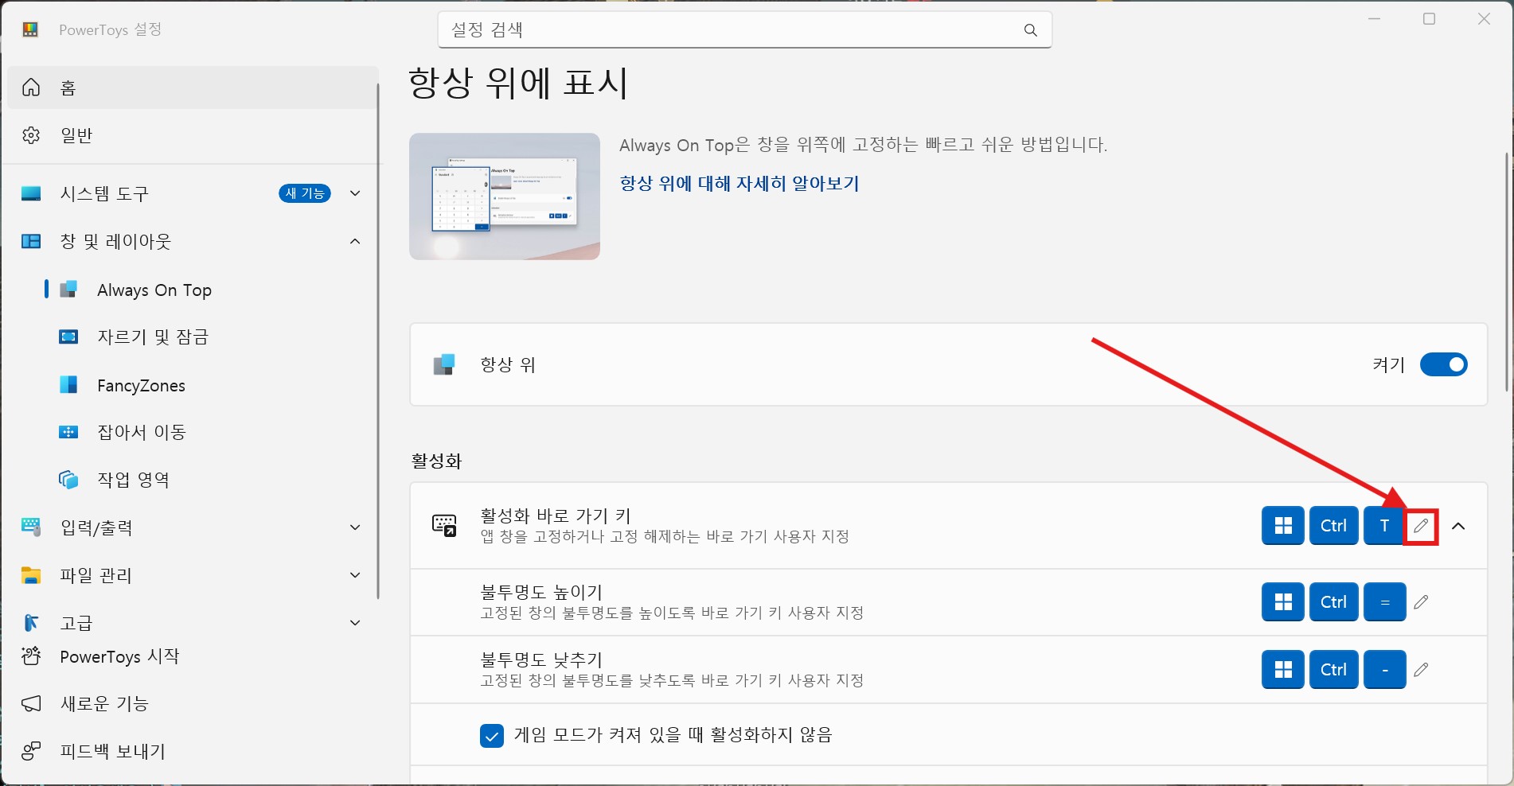This screenshot has height=786, width=1514.
Task: Click Windows key of 활성화 바로 가기 키
Action: (1283, 526)
